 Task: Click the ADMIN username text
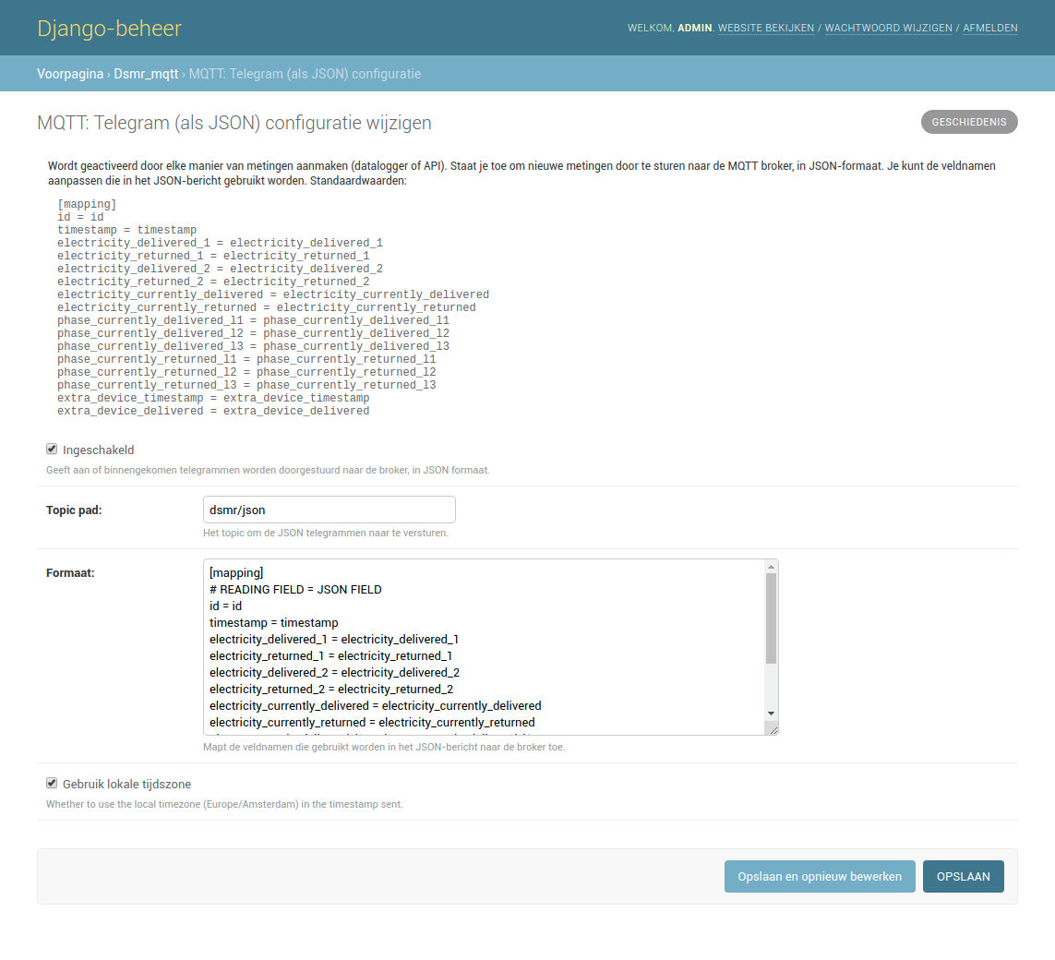point(694,28)
